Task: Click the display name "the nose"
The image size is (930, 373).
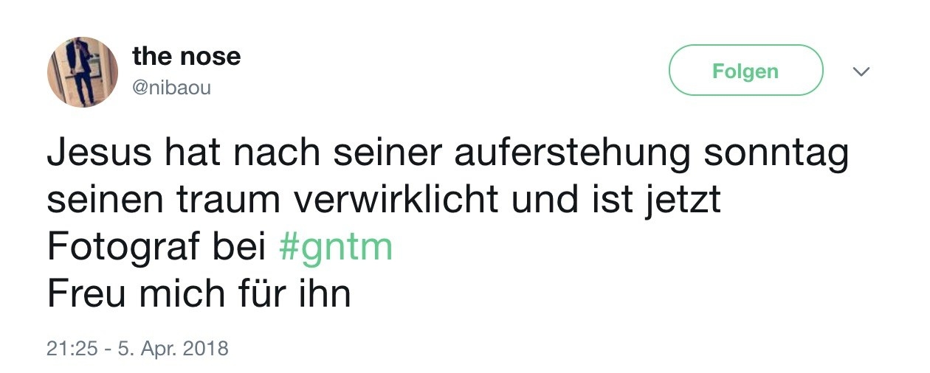Action: 186,56
